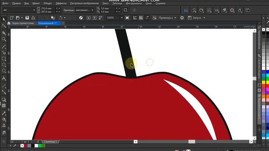The height and width of the screenshot is (151, 269).
Task: Select the Smart Fill tool
Action: pyautogui.click(x=4, y=125)
